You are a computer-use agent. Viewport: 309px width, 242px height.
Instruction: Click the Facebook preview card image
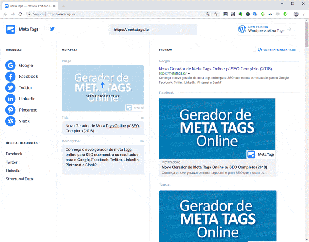click(217, 129)
